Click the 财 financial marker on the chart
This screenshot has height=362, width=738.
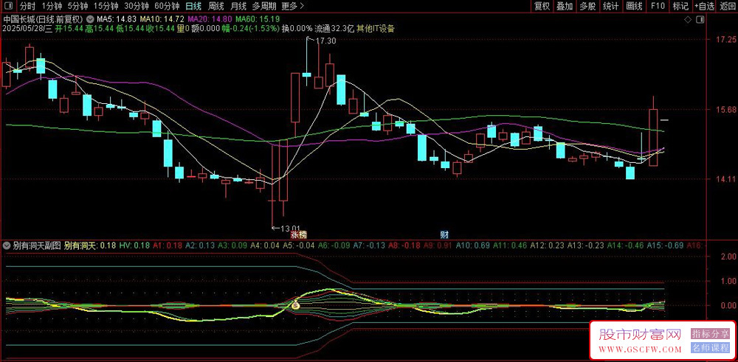pos(444,234)
